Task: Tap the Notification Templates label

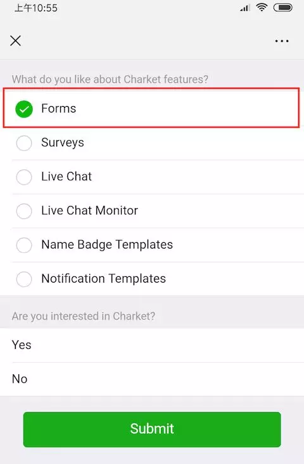Action: [103, 279]
